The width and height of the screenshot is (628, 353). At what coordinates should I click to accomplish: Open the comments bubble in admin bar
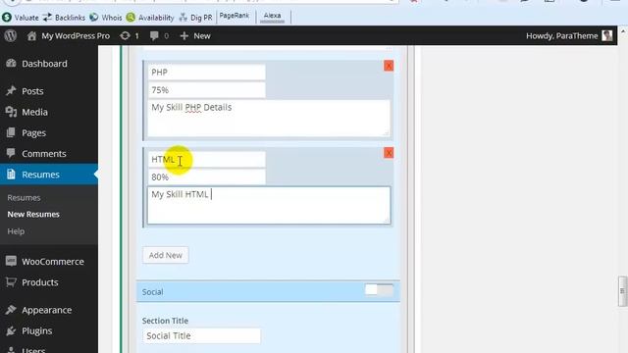159,35
